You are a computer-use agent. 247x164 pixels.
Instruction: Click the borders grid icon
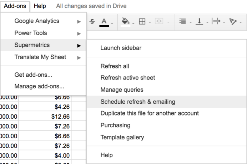coord(142,22)
